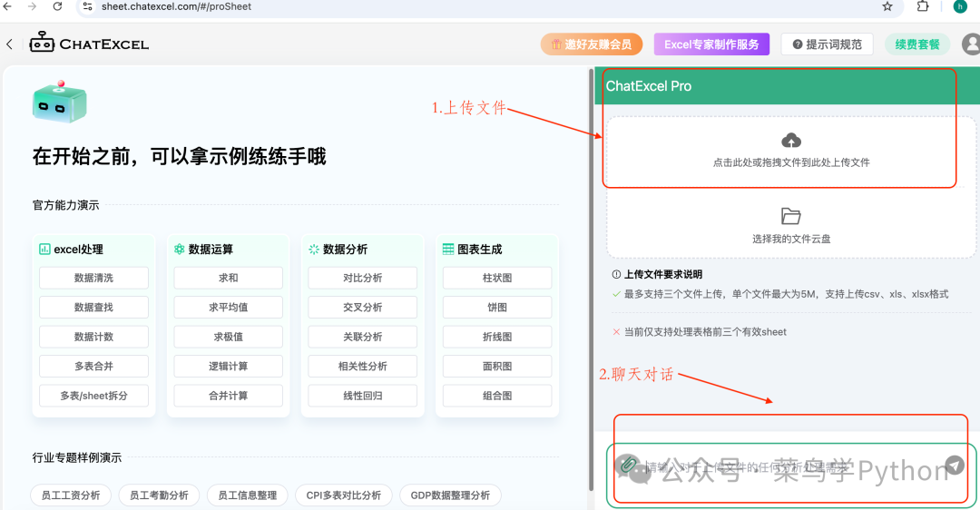
Task: Click the 邀好友赚会员 button
Action: tap(592, 44)
